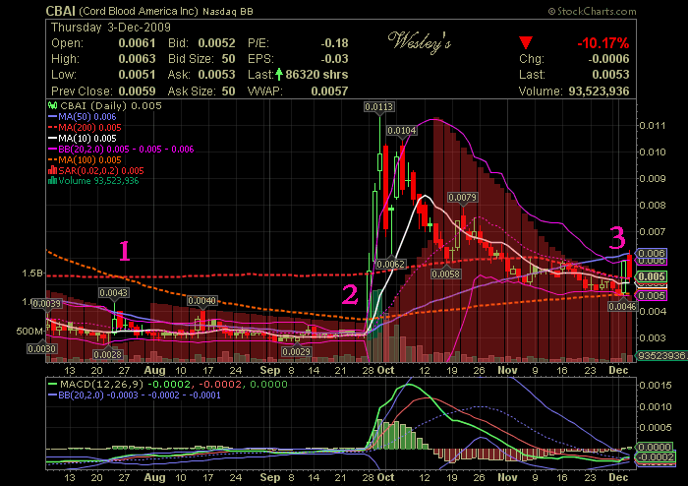
Task: Click the 0.0028 low price label
Action: point(107,355)
